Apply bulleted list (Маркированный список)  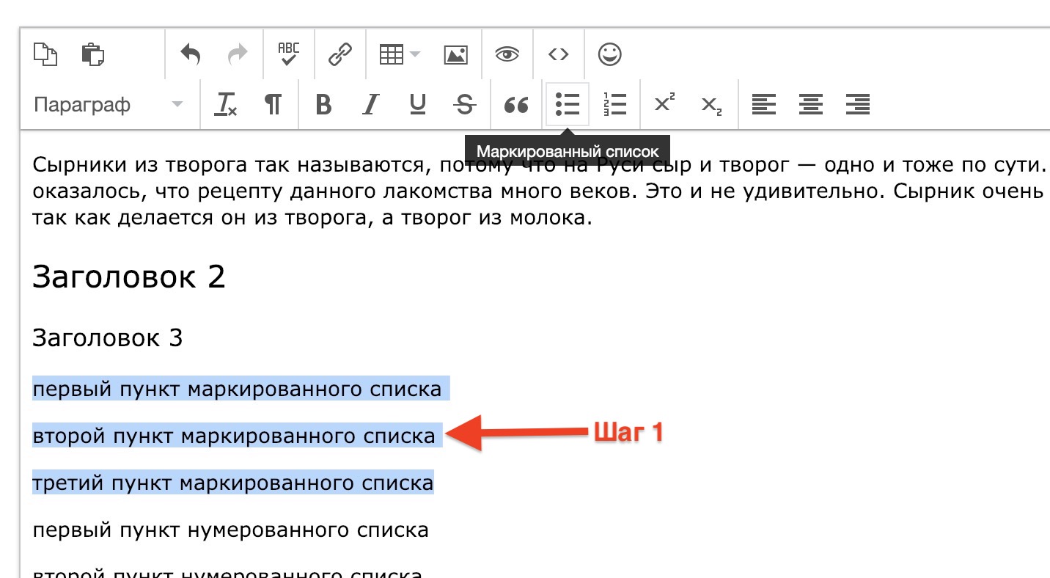tap(568, 105)
